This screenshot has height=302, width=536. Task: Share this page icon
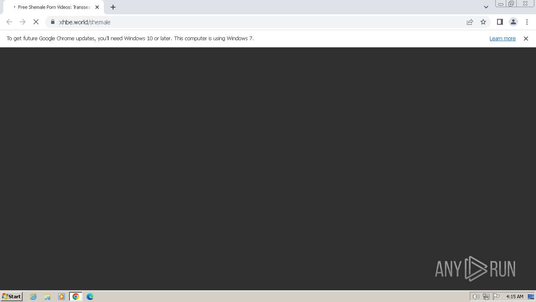(x=470, y=22)
